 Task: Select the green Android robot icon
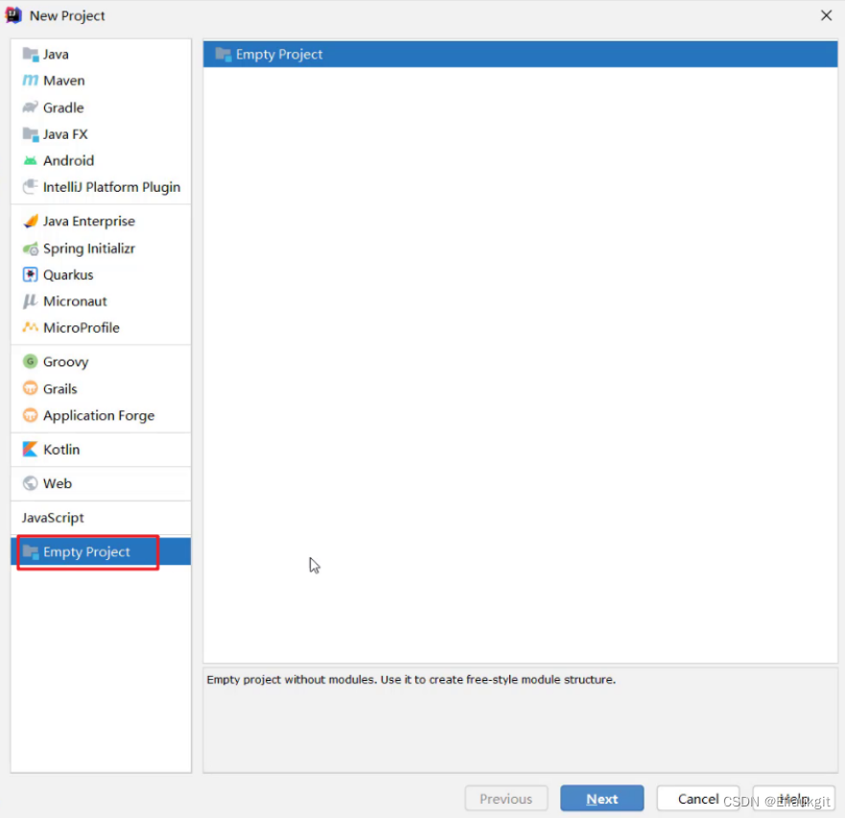[30, 160]
